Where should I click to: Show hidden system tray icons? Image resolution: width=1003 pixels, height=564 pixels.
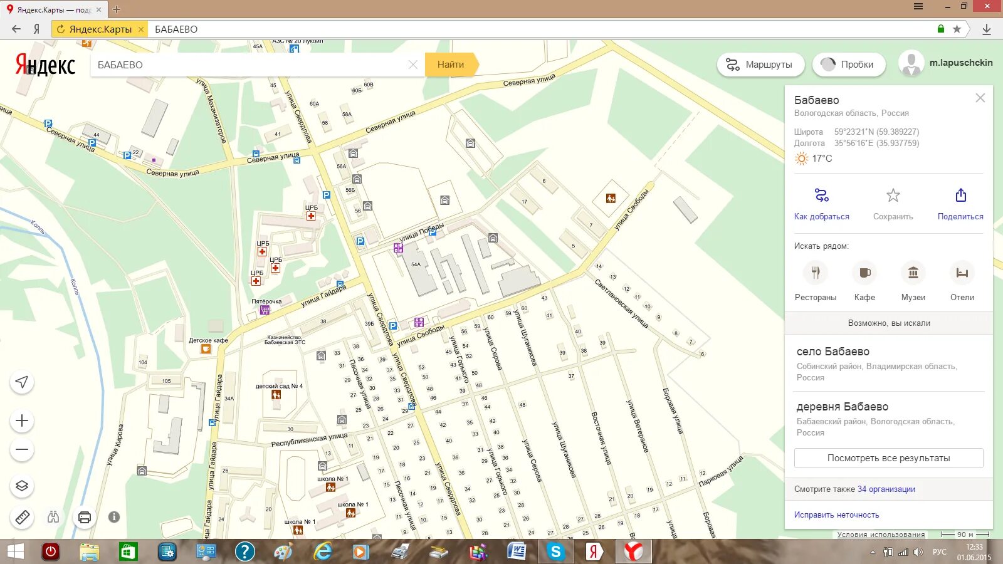pos(873,552)
